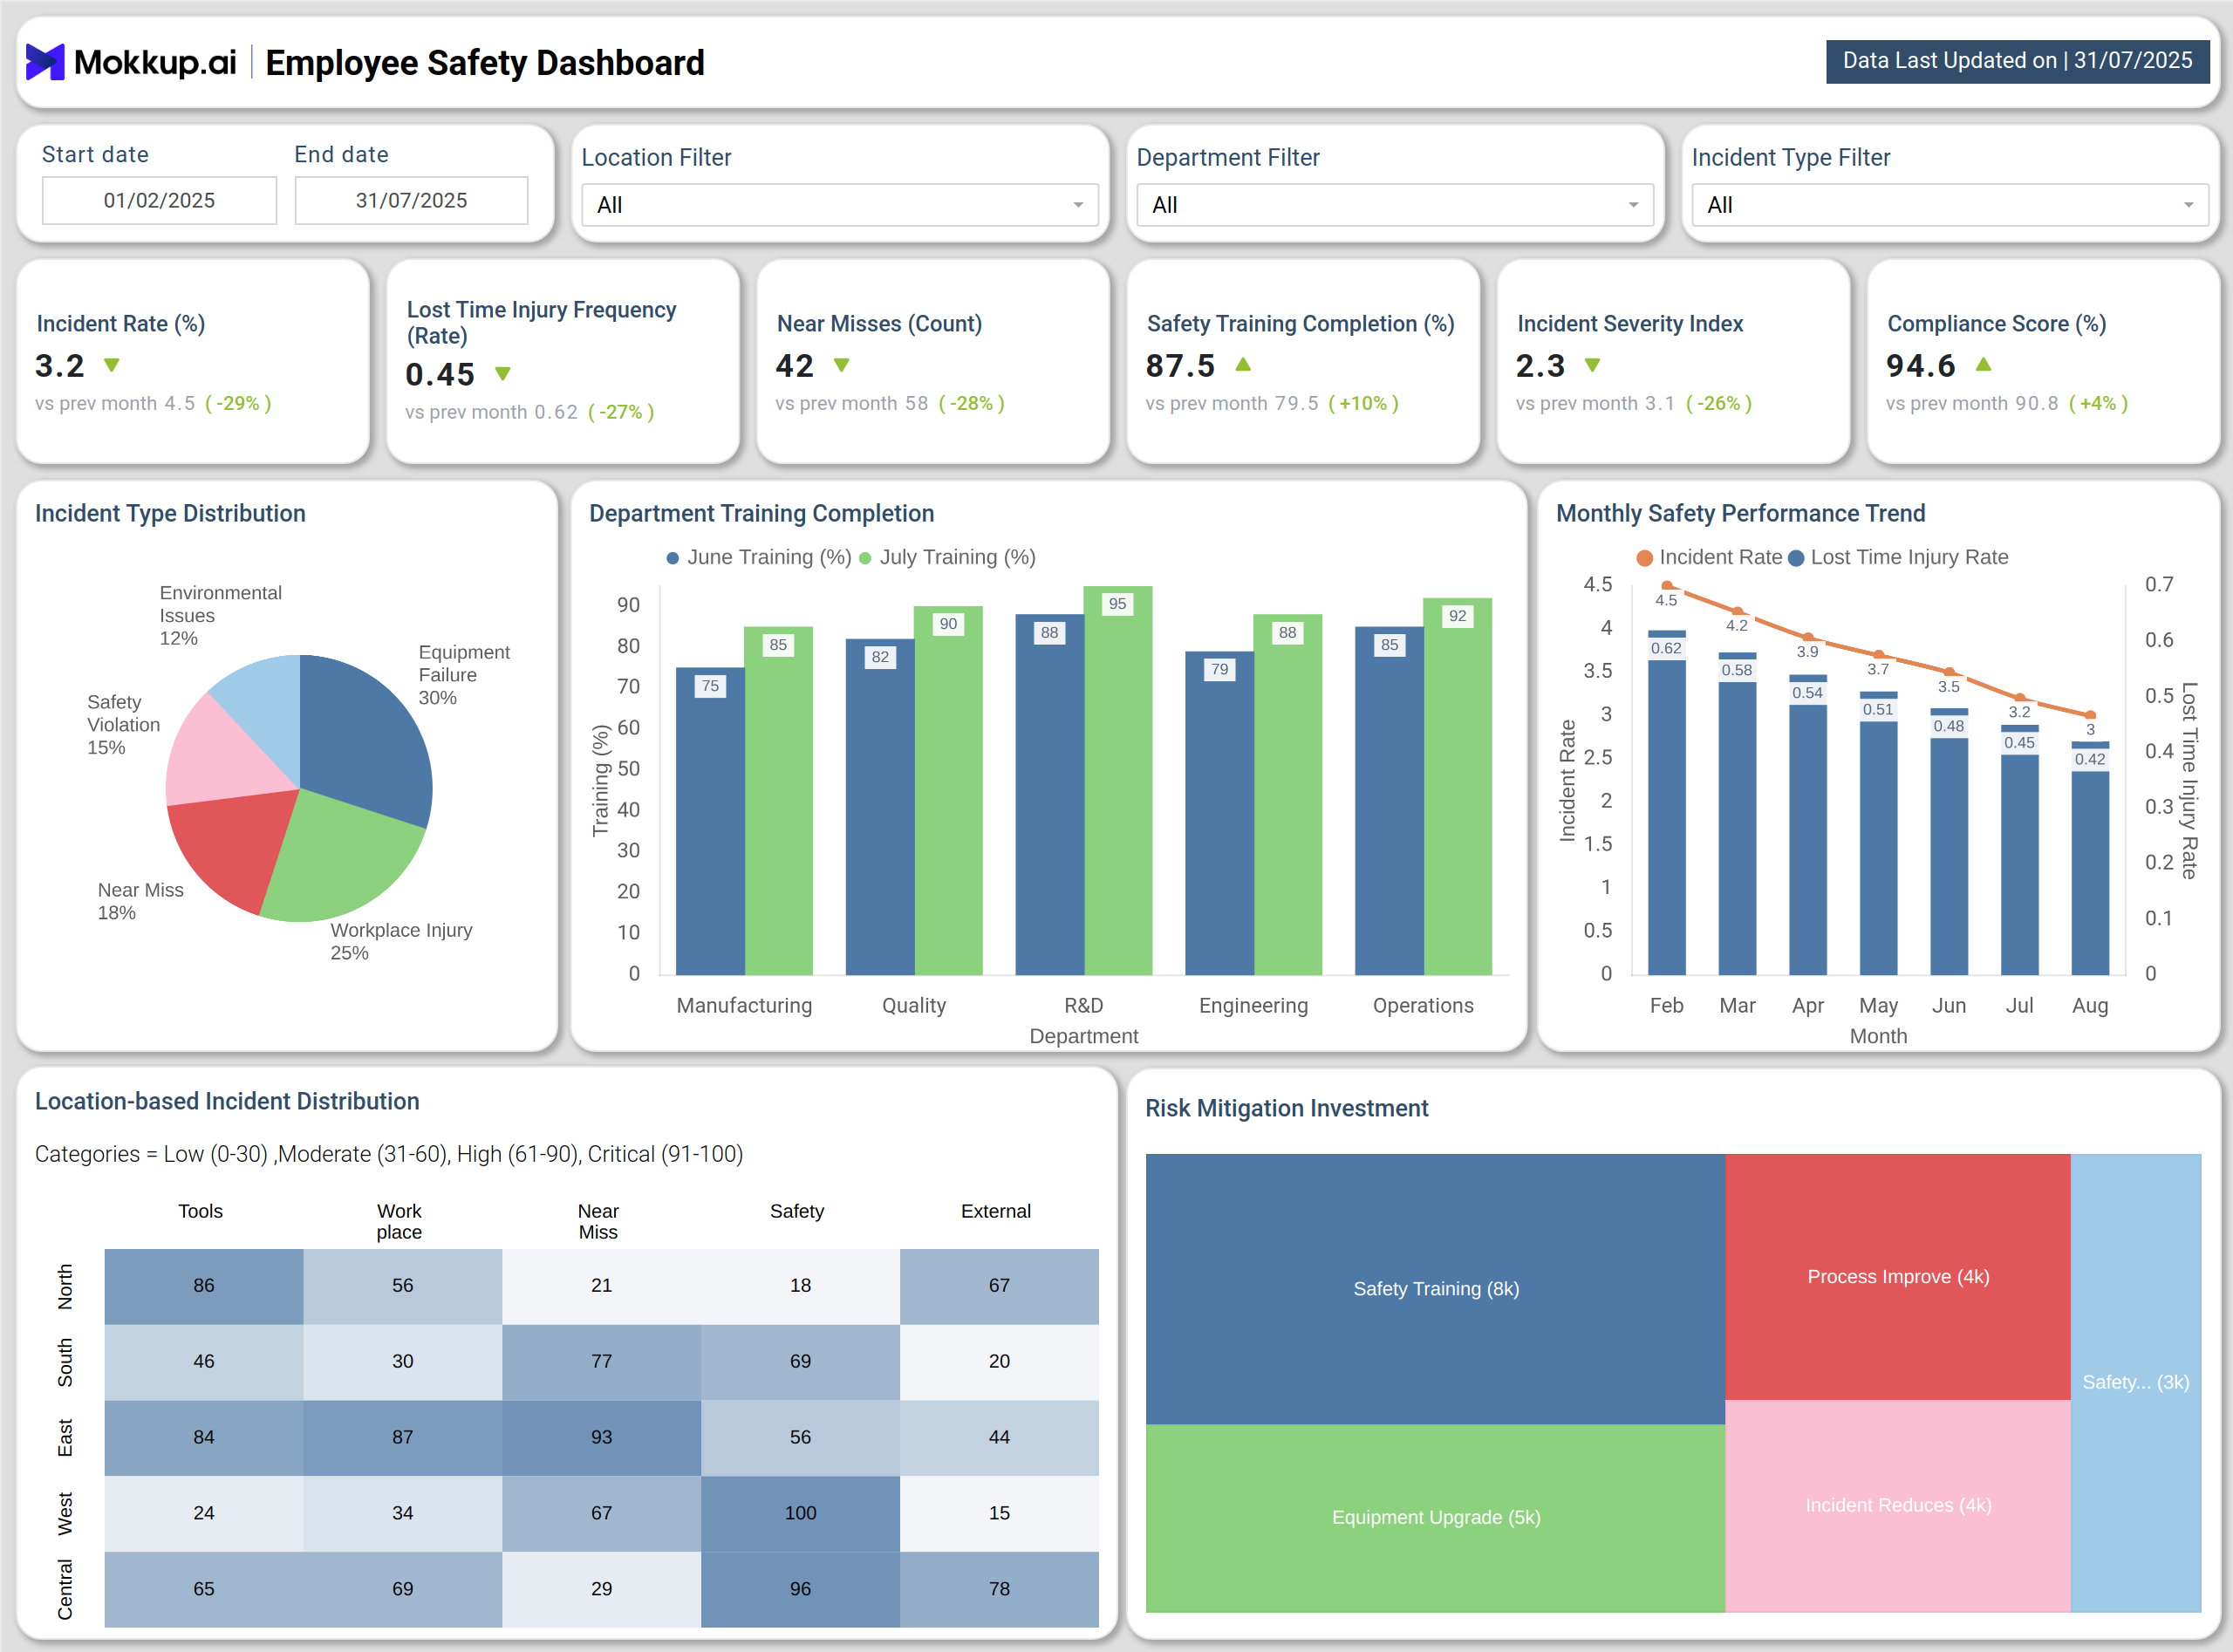Click the Operations axis label

click(1423, 1005)
